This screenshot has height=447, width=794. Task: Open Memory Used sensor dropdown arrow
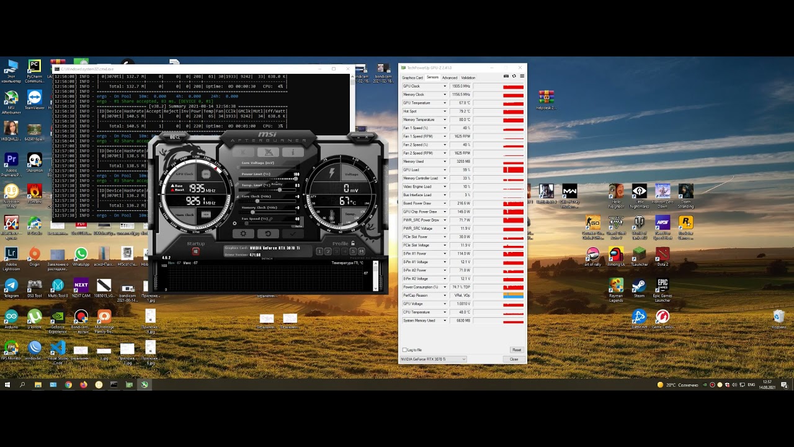444,161
